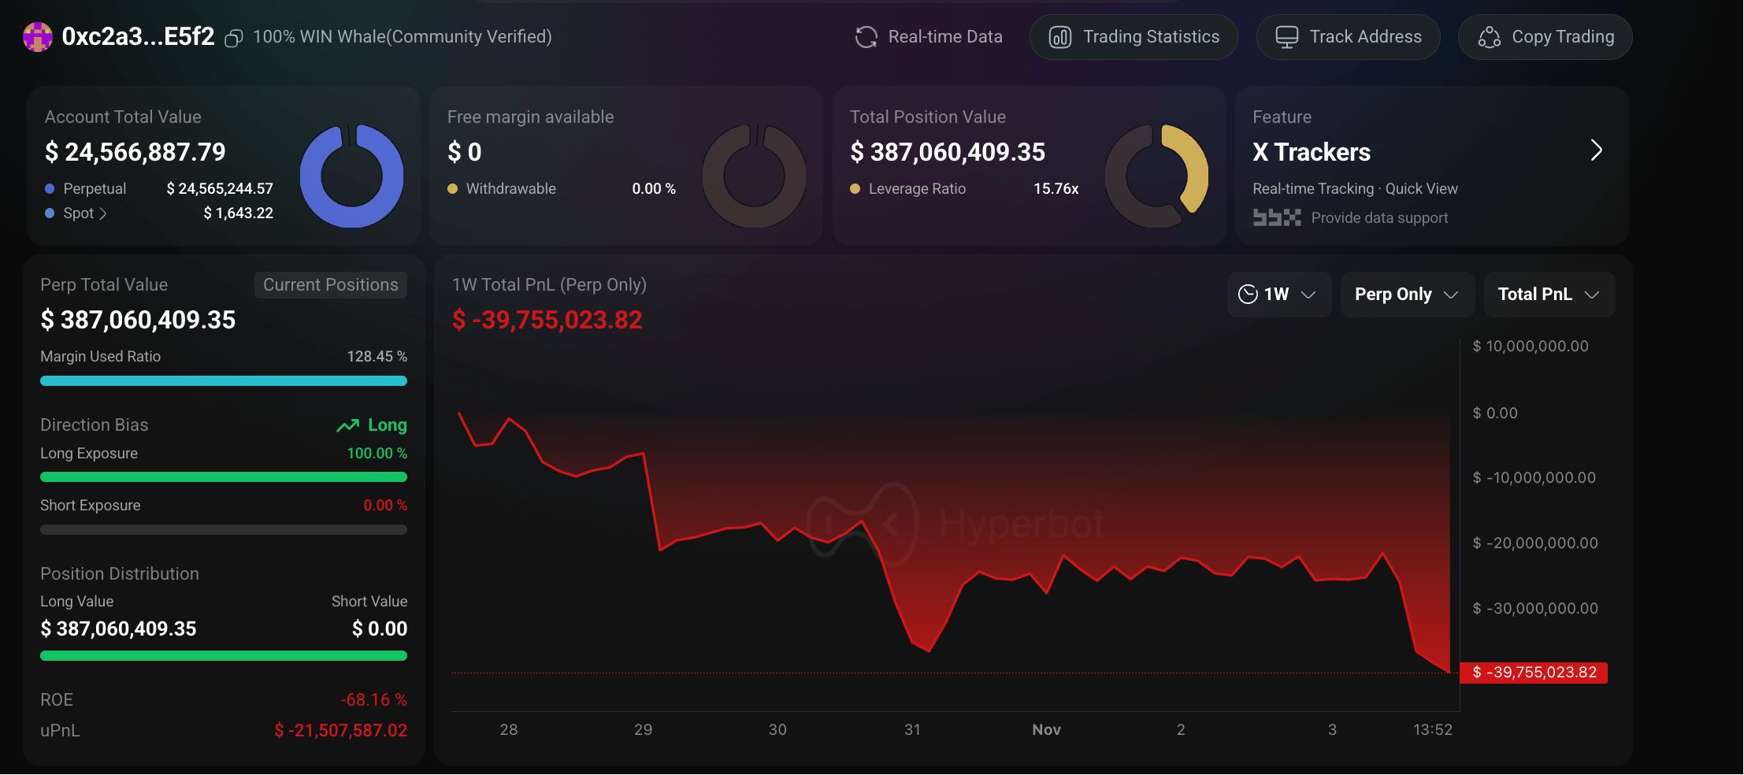Open Trading Statistics via its chart icon
Screen dimensions: 1744x775
1059,36
